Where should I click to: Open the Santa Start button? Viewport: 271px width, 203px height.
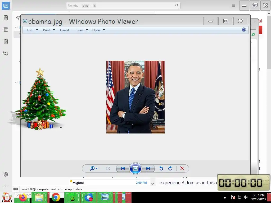[x=7, y=197]
